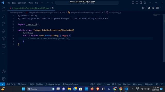This screenshot has width=165, height=92.
Task: Open editor More Actions ellipsis
Action: tap(161, 8)
